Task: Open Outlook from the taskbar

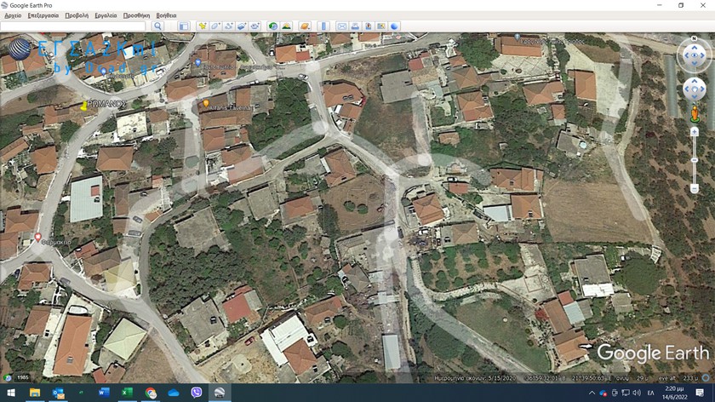Action: click(x=59, y=393)
